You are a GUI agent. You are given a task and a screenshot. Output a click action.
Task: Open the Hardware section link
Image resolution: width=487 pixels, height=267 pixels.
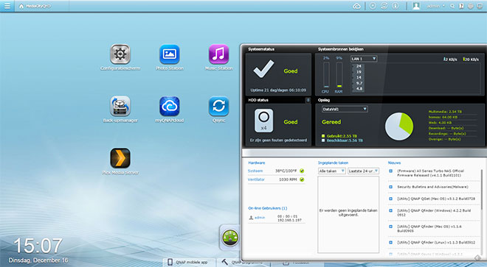(257, 163)
